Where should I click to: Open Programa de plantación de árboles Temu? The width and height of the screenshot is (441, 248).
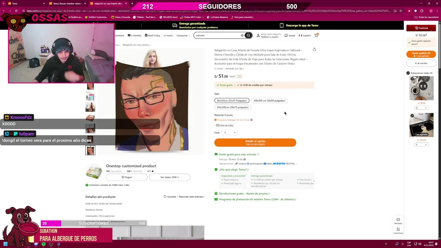(255, 199)
